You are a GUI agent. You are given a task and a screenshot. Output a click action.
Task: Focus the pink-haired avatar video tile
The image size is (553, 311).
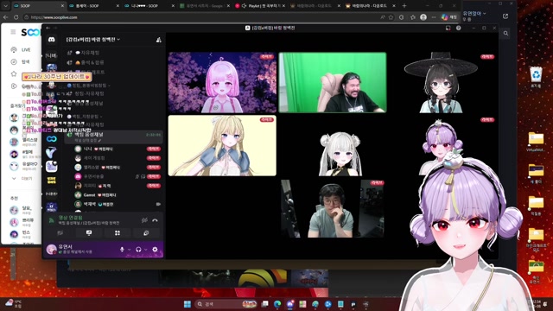[x=222, y=83]
